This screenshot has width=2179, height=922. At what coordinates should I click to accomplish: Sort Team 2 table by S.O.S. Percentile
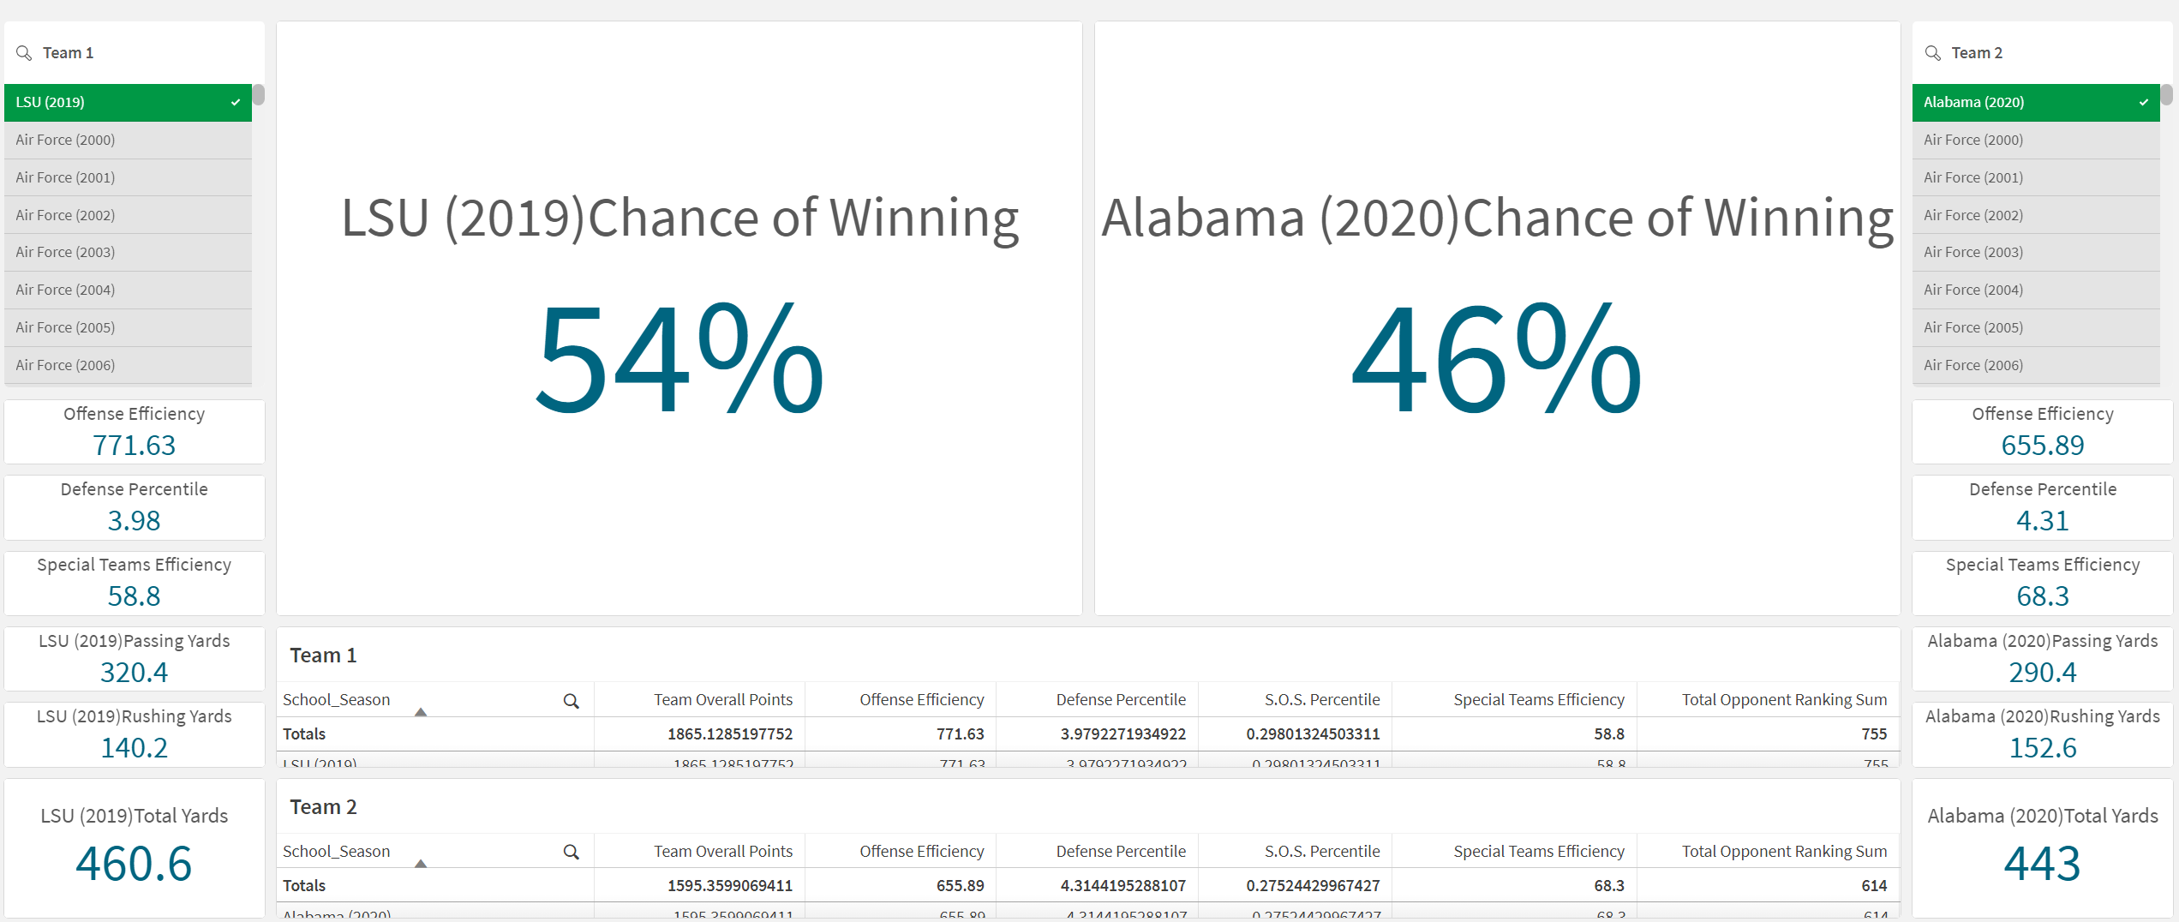tap(1321, 852)
